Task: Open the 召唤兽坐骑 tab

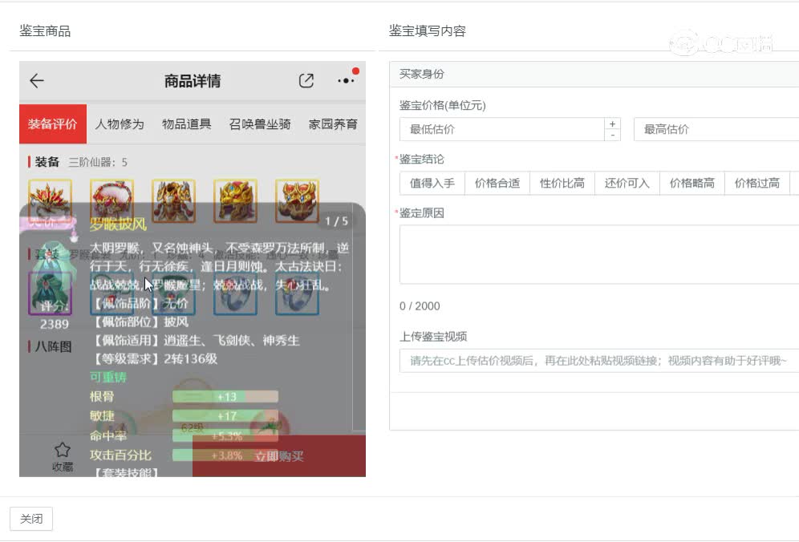Action: click(x=260, y=123)
